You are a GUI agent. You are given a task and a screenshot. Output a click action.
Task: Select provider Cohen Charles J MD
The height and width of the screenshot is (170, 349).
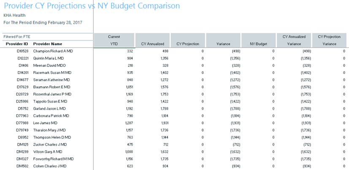tap(50, 166)
